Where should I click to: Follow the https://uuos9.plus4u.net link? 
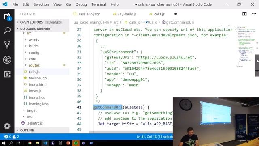(165, 58)
